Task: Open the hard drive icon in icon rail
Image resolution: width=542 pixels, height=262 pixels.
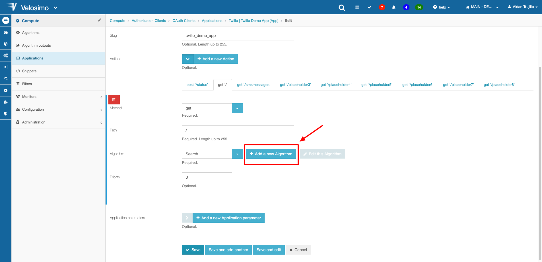Action: point(6,79)
